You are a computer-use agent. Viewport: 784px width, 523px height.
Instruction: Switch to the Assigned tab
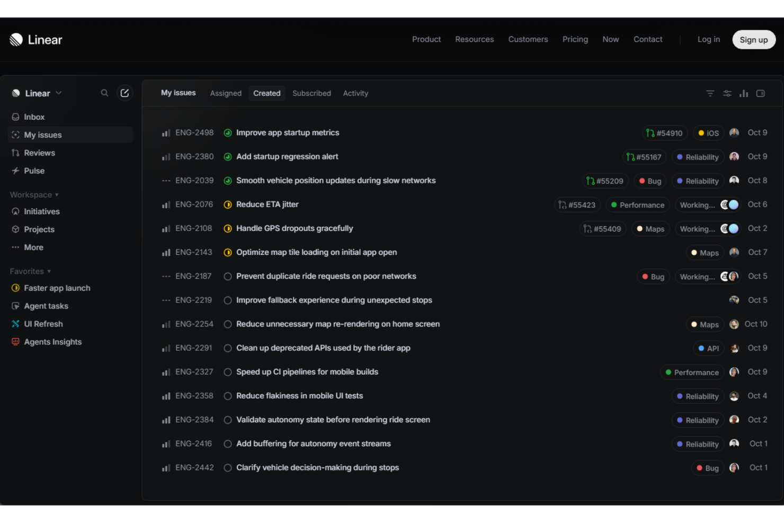(x=226, y=93)
